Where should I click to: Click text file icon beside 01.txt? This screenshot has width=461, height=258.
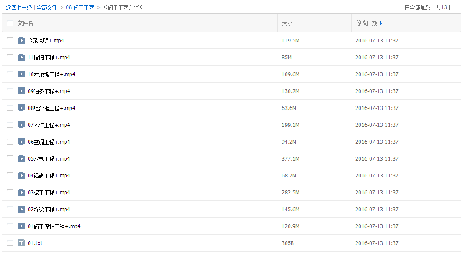[21, 243]
